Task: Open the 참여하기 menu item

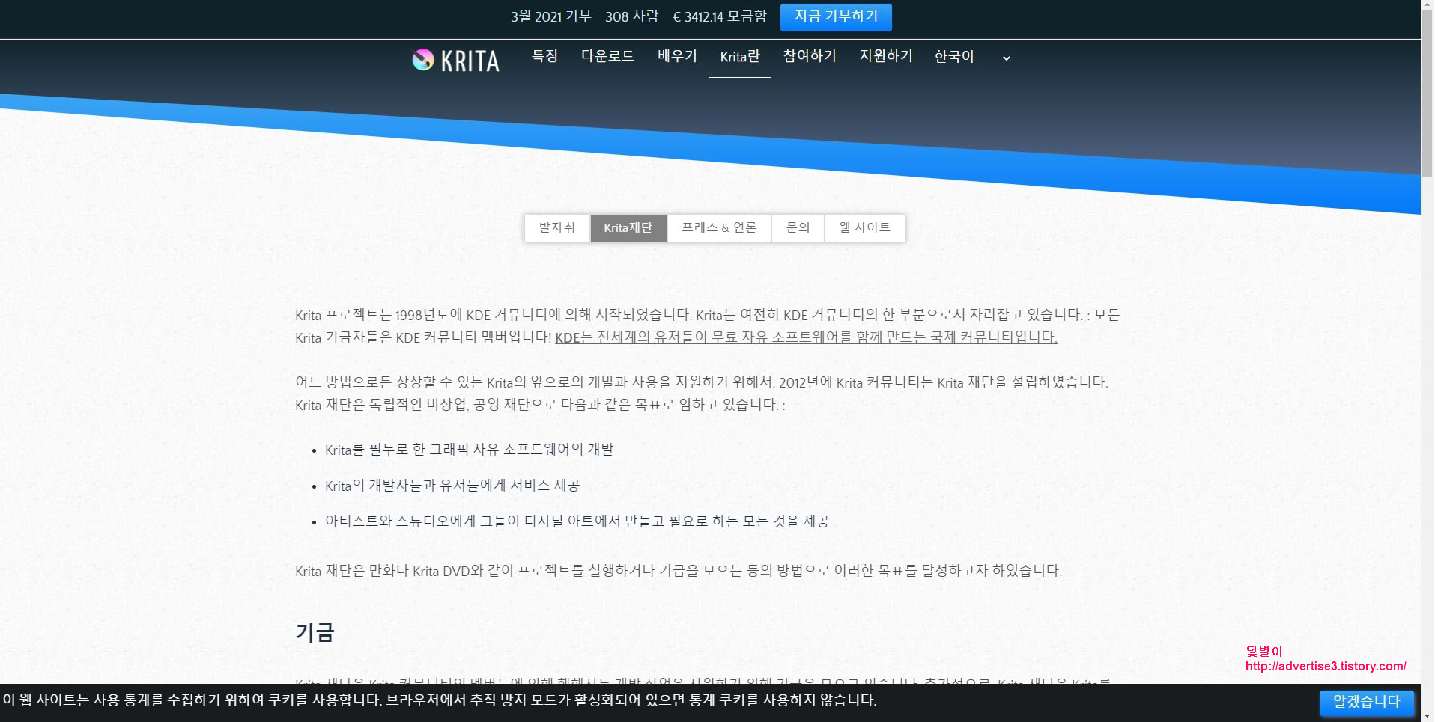Action: [810, 57]
